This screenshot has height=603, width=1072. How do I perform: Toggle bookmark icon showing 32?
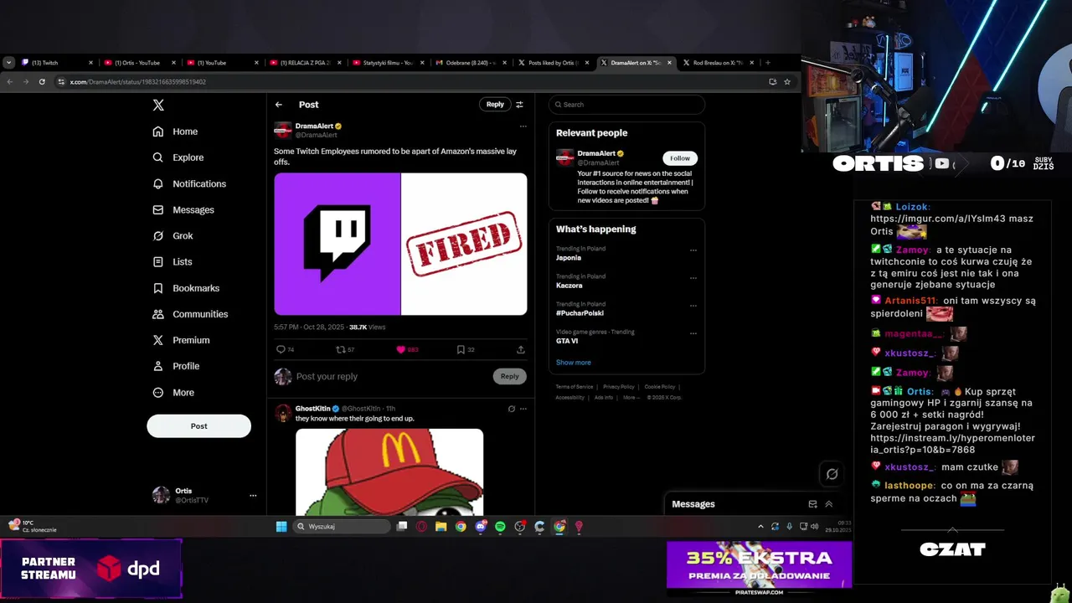tap(461, 349)
